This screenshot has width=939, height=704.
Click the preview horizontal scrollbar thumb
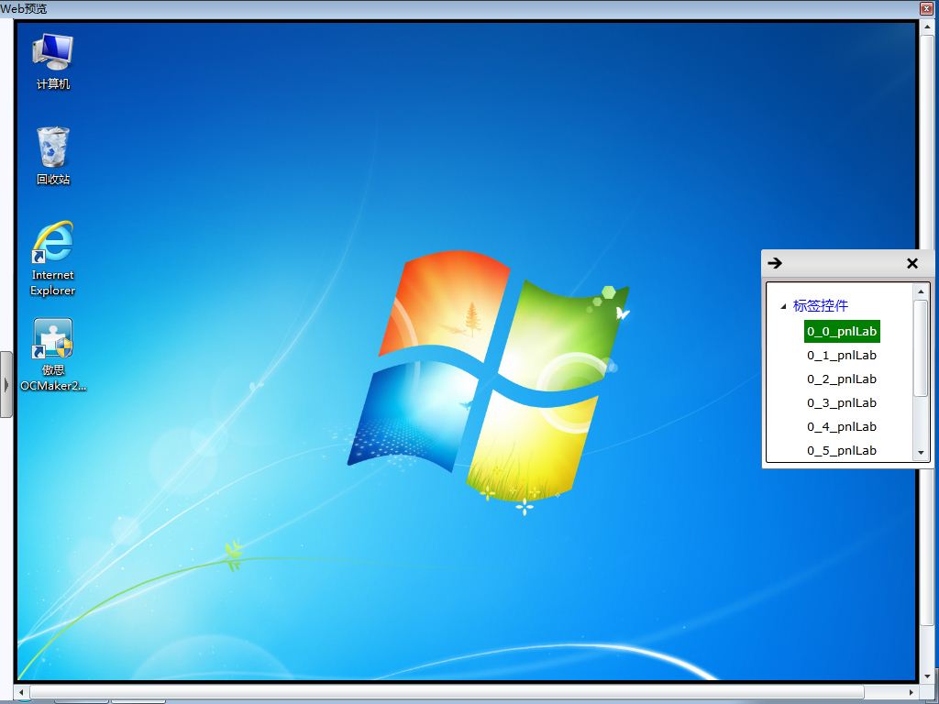pos(447,693)
